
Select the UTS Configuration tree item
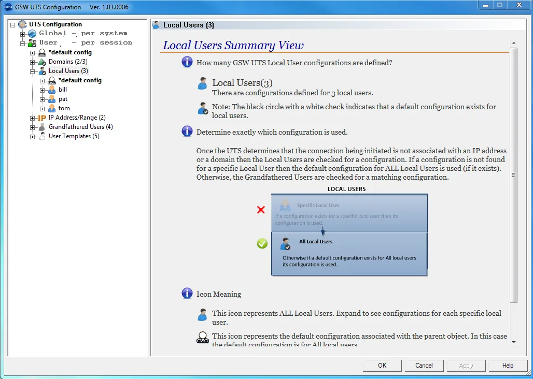click(55, 24)
